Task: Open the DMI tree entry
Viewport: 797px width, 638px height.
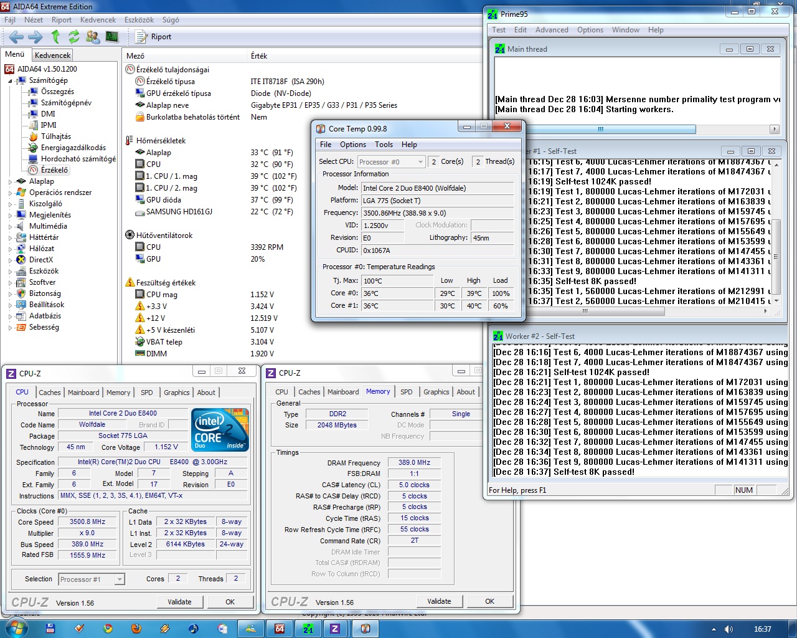Action: 48,114
